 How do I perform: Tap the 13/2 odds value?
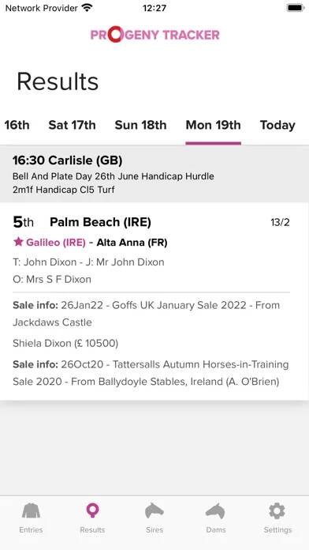coord(281,222)
